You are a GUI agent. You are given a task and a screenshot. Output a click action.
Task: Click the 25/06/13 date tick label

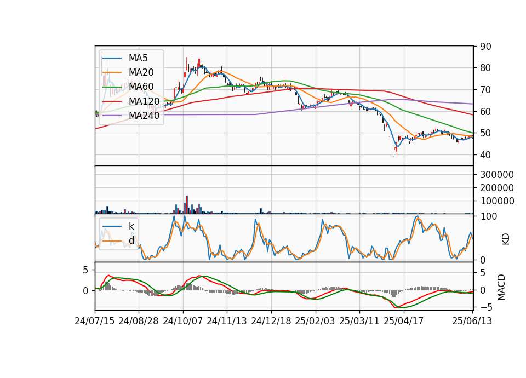(x=472, y=321)
